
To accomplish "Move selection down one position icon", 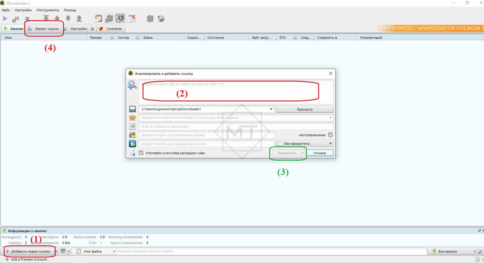I will coord(68,19).
